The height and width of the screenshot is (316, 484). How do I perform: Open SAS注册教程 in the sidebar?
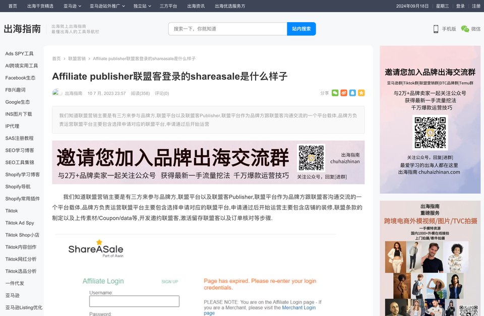click(19, 138)
